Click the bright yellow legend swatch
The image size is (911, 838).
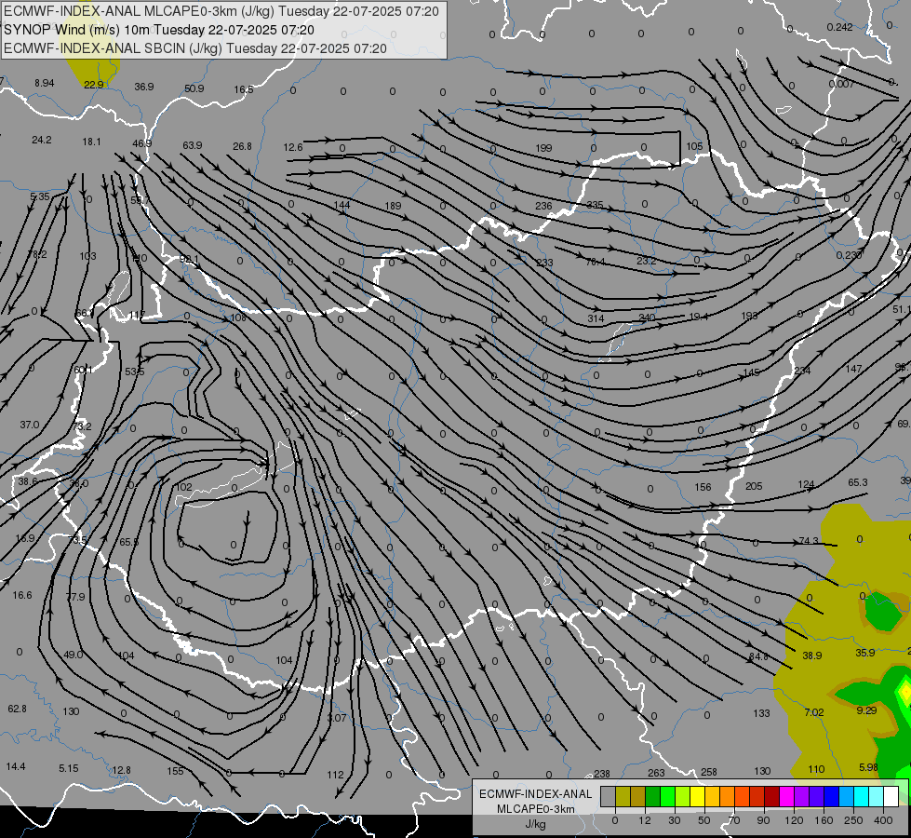[697, 796]
